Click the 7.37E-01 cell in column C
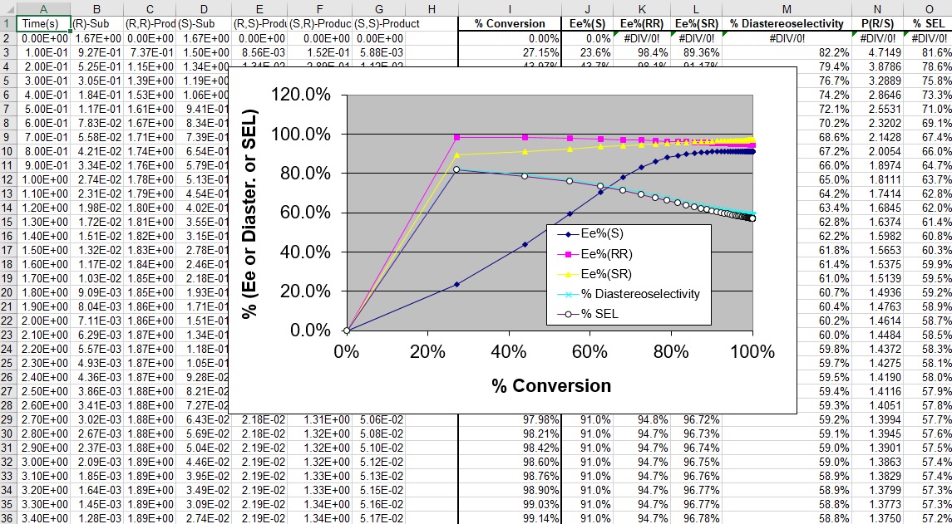The image size is (952, 524). [150, 52]
